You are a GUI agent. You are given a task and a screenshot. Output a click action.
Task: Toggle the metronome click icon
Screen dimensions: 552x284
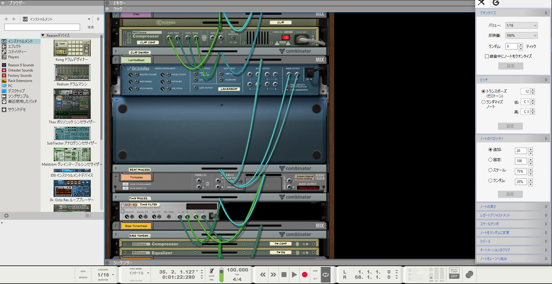tap(212, 271)
